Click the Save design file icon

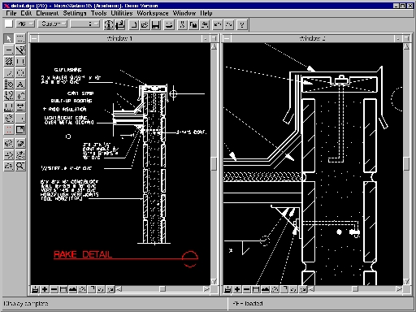click(x=155, y=24)
